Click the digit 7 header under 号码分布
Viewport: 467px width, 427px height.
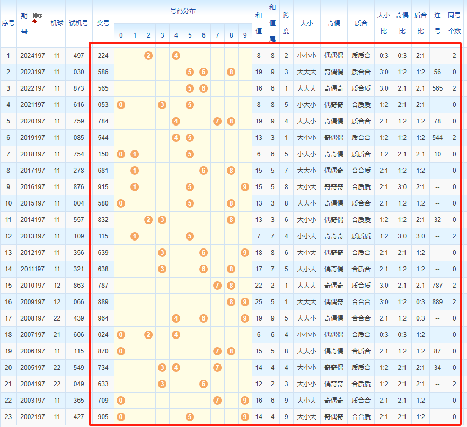click(217, 35)
